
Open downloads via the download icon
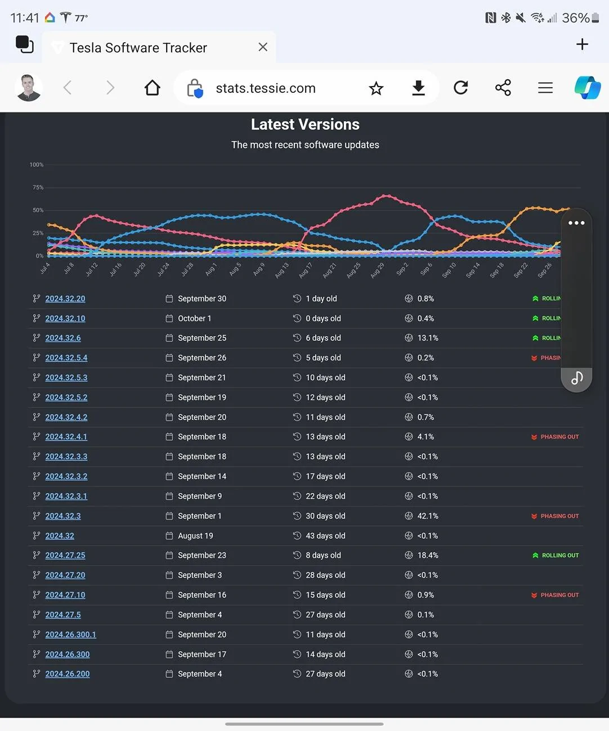click(418, 88)
